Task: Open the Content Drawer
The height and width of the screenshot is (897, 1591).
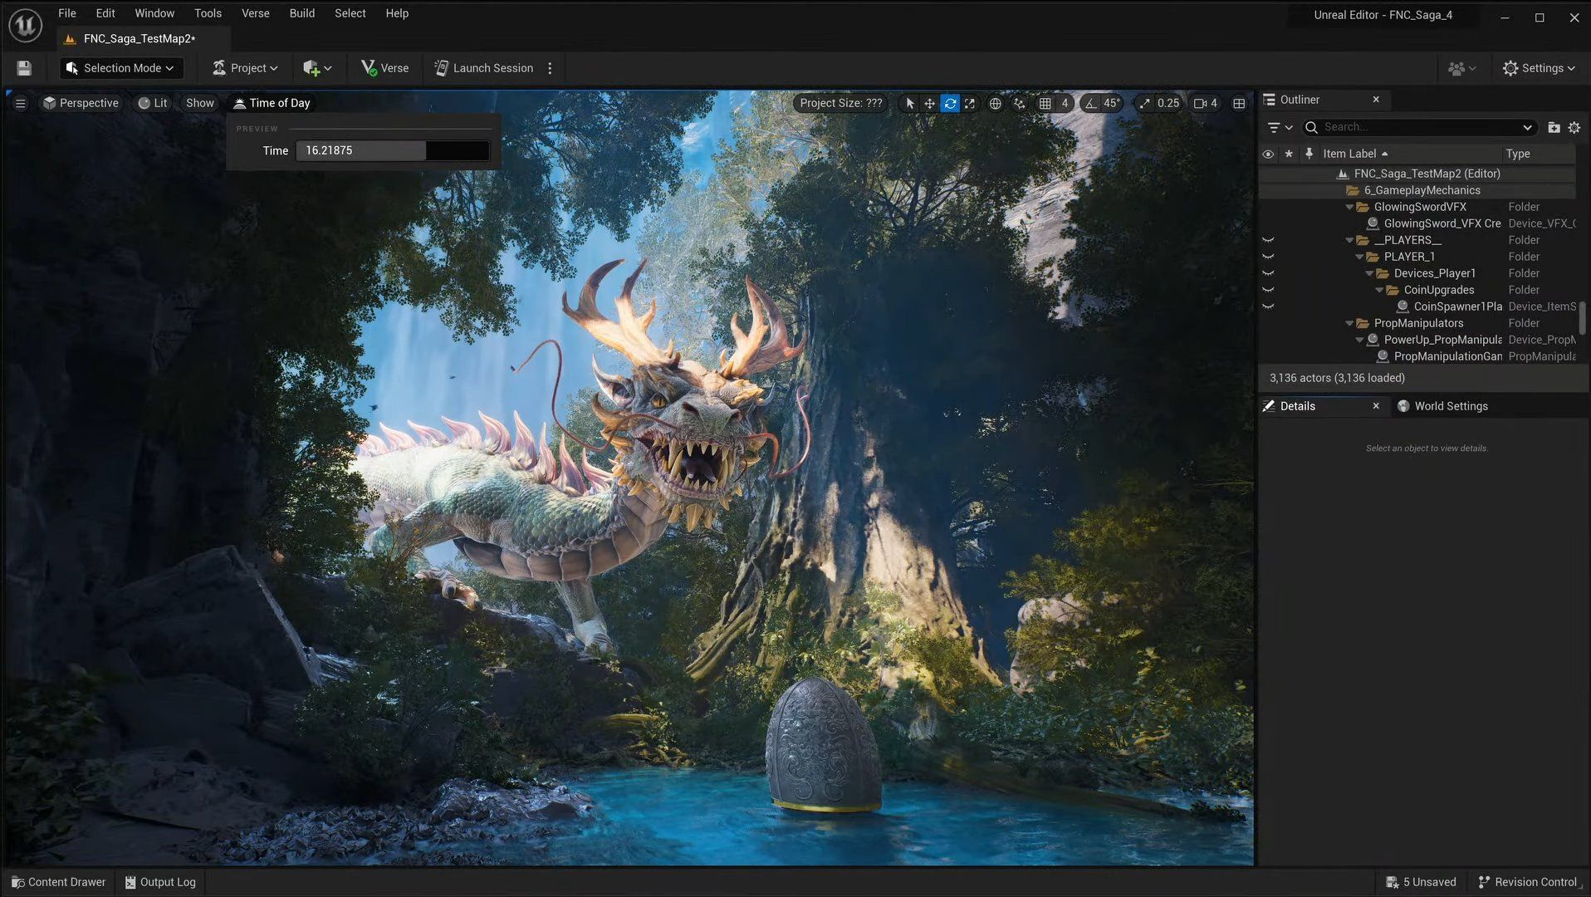Action: click(59, 882)
